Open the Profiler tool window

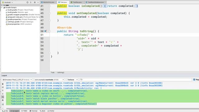click(x=51, y=111)
